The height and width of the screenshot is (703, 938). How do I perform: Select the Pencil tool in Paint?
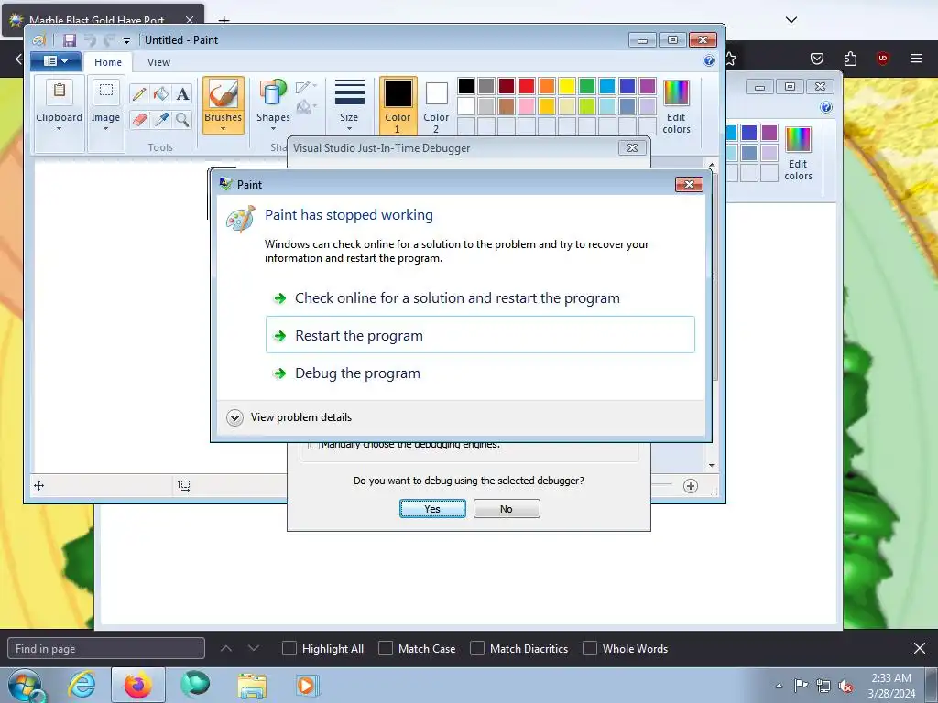click(x=139, y=94)
